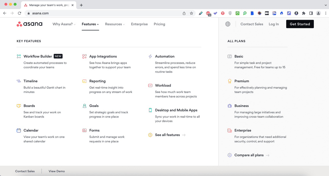Click the share icon in address bar
The image size is (329, 176).
pos(184,13)
